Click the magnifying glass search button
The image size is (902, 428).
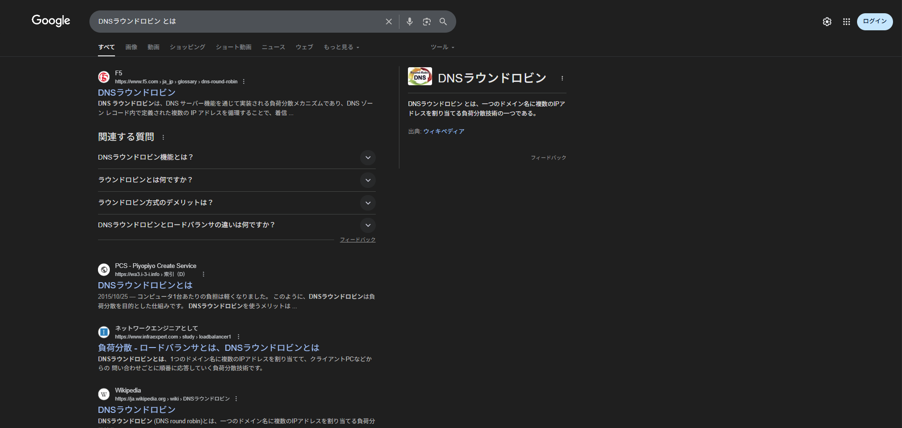pos(443,22)
